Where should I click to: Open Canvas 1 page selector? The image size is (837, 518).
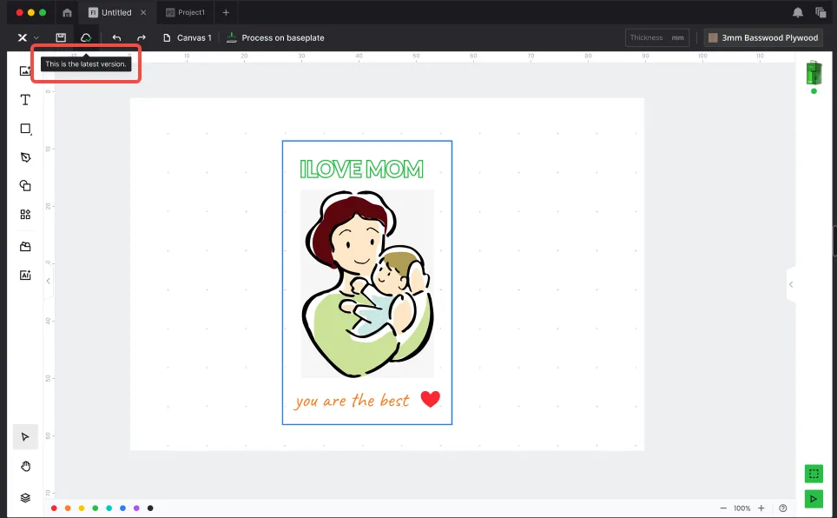coord(188,37)
